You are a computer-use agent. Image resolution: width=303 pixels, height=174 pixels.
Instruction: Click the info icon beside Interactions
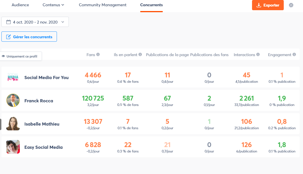tap(258, 54)
